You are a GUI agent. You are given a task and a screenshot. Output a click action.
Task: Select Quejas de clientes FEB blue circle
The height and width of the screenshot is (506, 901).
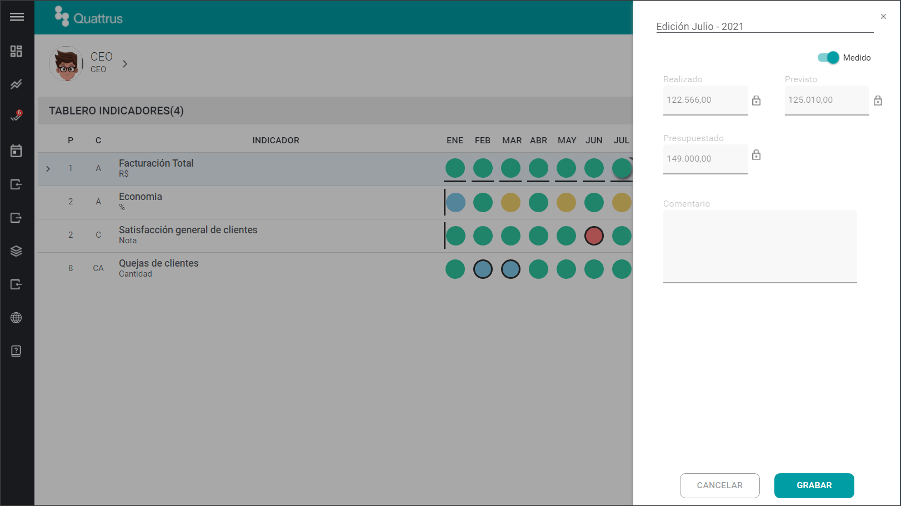tap(483, 269)
